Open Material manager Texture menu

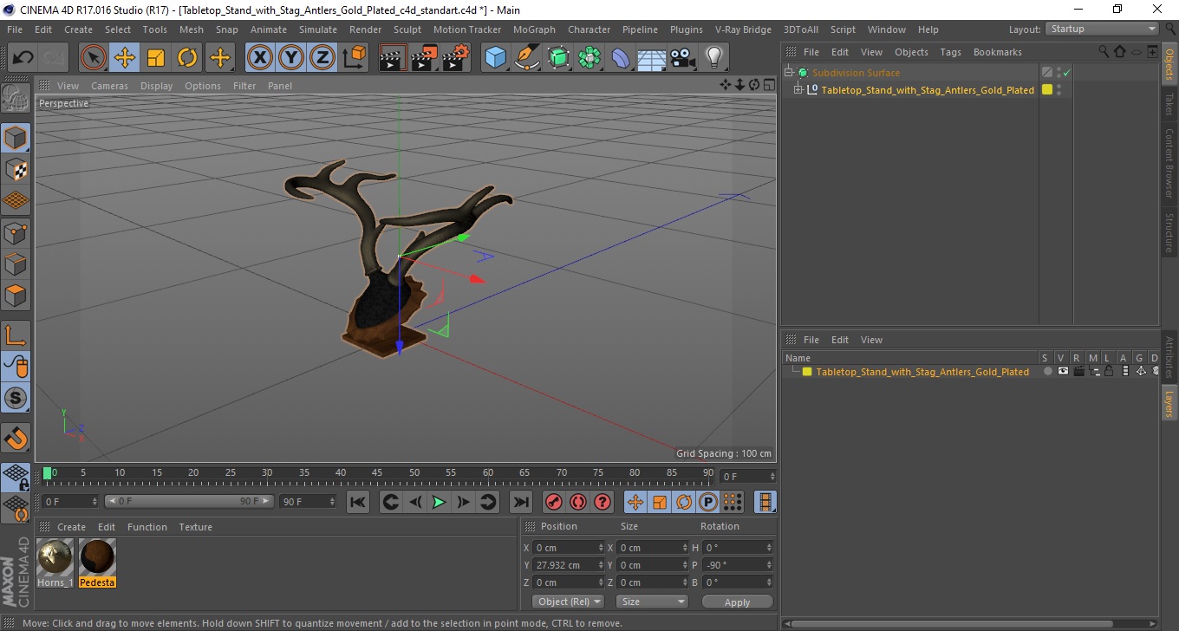195,527
